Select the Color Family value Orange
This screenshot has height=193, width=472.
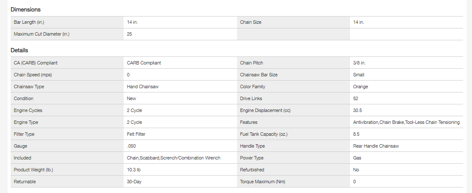pos(361,87)
